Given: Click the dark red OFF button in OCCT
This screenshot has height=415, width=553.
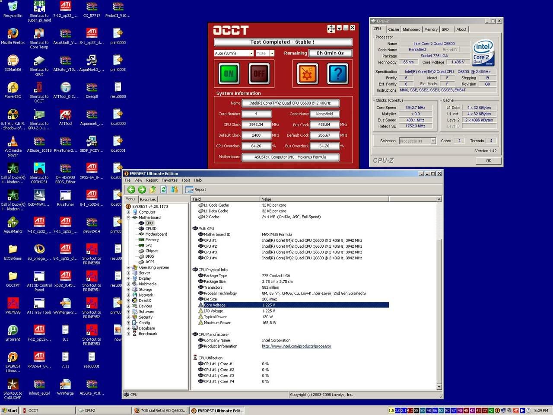Looking at the screenshot, I should pos(259,73).
